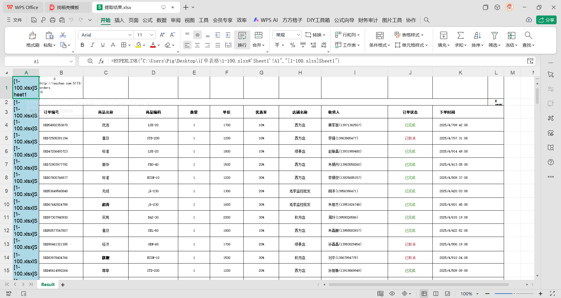This screenshot has width=561, height=298.
Task: Click the Cut scissors icon
Action: pyautogui.click(x=63, y=35)
